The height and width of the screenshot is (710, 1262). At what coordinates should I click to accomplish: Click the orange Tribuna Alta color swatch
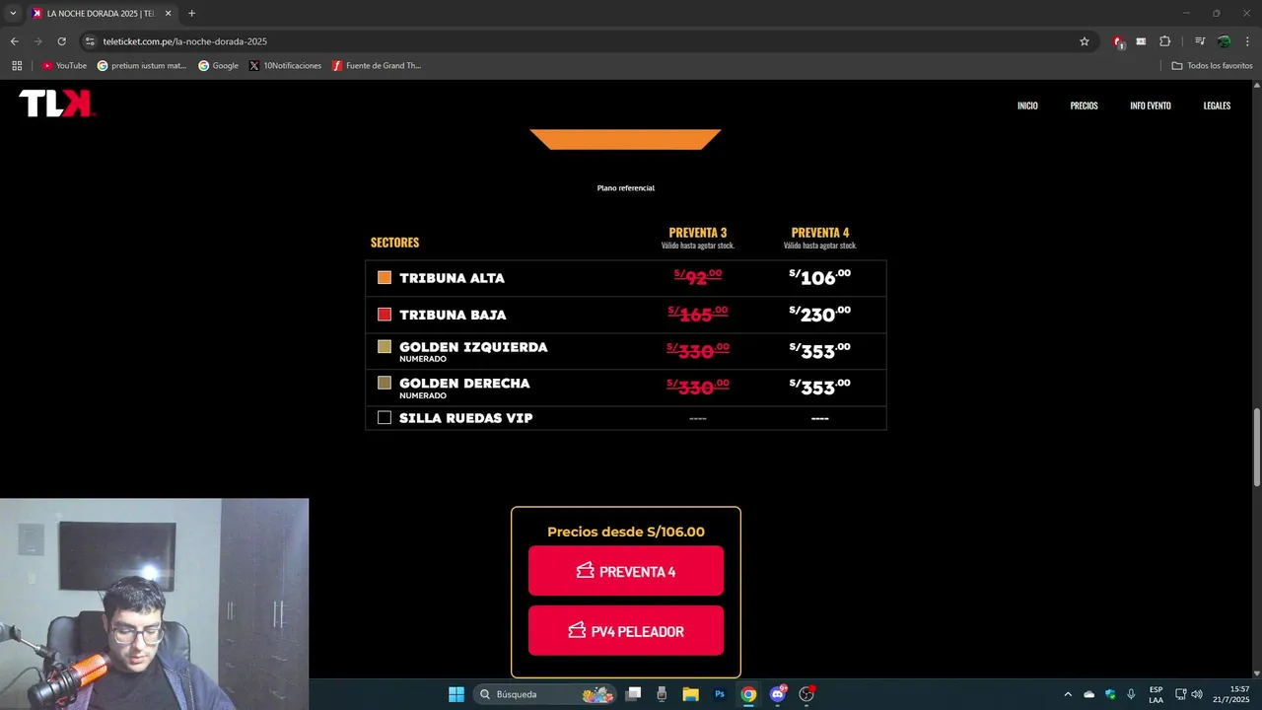click(x=385, y=278)
